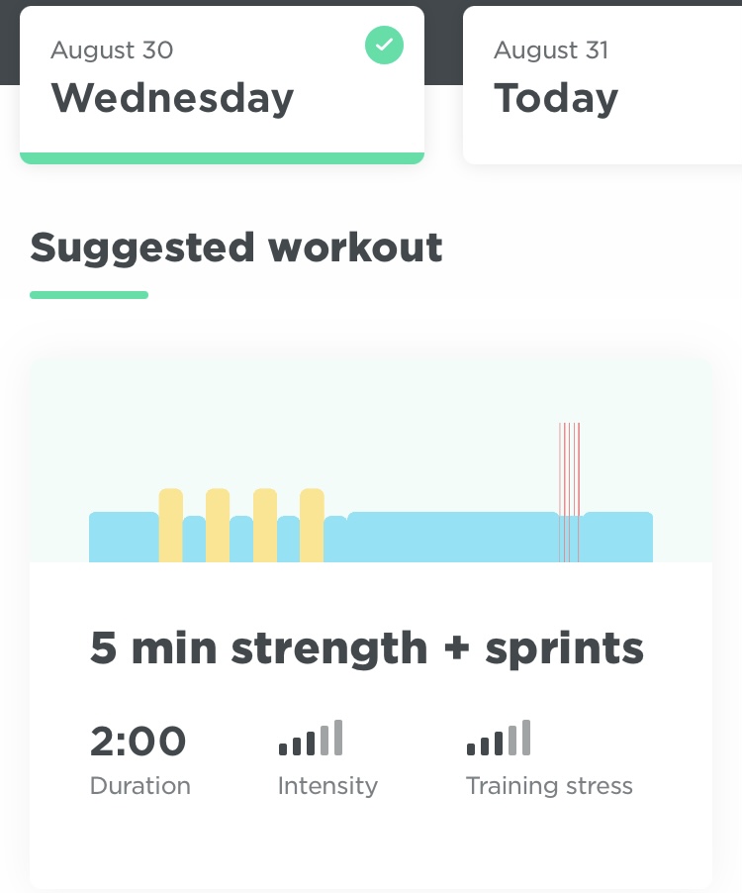The height and width of the screenshot is (893, 742).
Task: Click the Training stress label text
Action: 549,786
